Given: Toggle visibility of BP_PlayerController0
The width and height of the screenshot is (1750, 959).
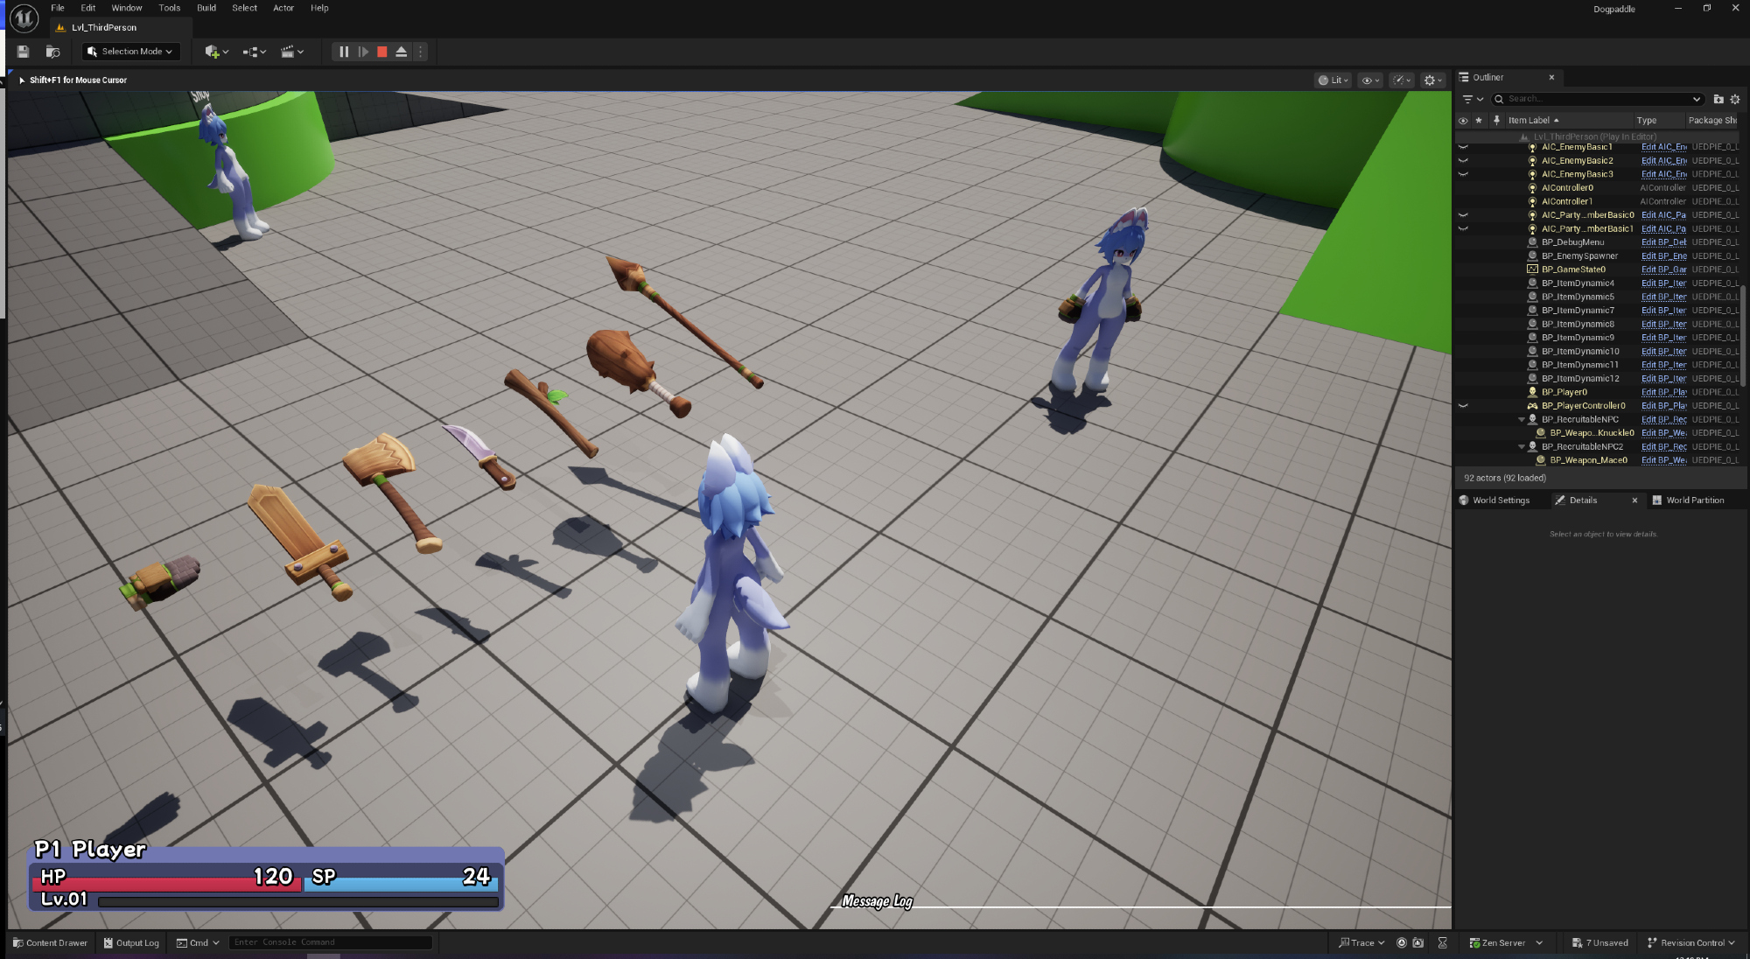Looking at the screenshot, I should click(1463, 406).
